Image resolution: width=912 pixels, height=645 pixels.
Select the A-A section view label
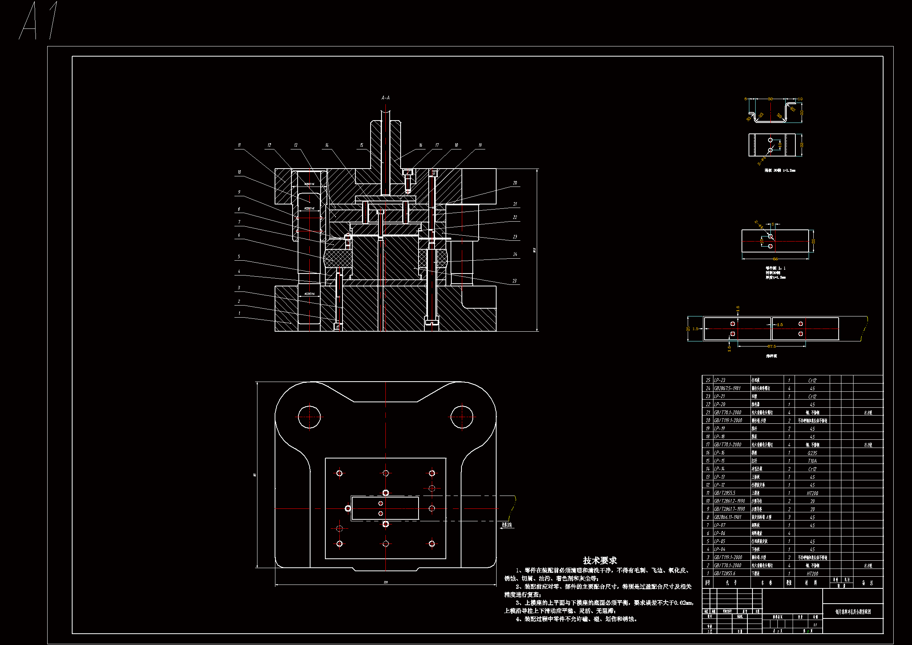tap(385, 98)
